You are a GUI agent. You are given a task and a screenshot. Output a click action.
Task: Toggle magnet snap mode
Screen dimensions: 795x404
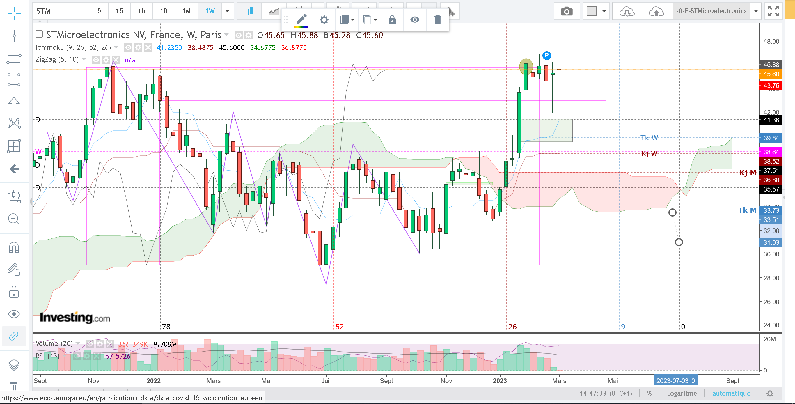tap(14, 247)
